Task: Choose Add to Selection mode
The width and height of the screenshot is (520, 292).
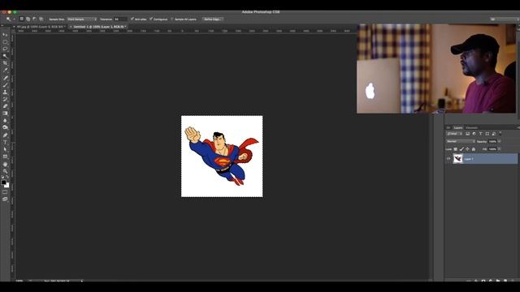Action: [x=28, y=19]
